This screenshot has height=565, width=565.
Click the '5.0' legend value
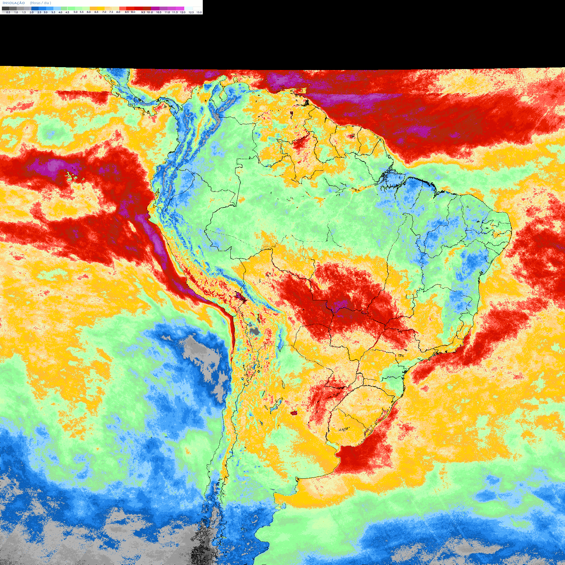[75, 12]
